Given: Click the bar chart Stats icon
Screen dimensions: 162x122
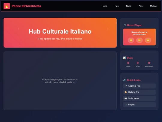Looking at the screenshot, I should click(124, 58).
